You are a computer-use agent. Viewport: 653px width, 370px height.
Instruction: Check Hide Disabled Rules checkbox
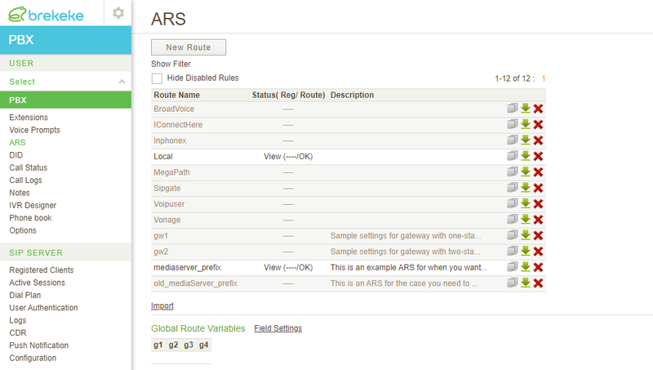(x=157, y=78)
